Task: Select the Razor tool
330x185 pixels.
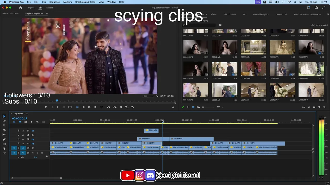Action: (x=4, y=130)
